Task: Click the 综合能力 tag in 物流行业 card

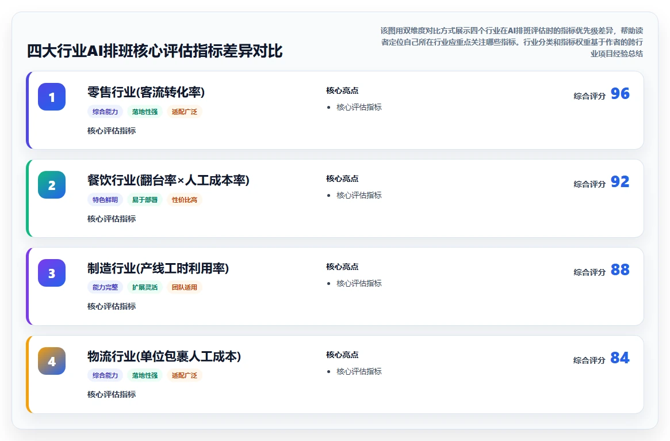Action: coord(105,375)
